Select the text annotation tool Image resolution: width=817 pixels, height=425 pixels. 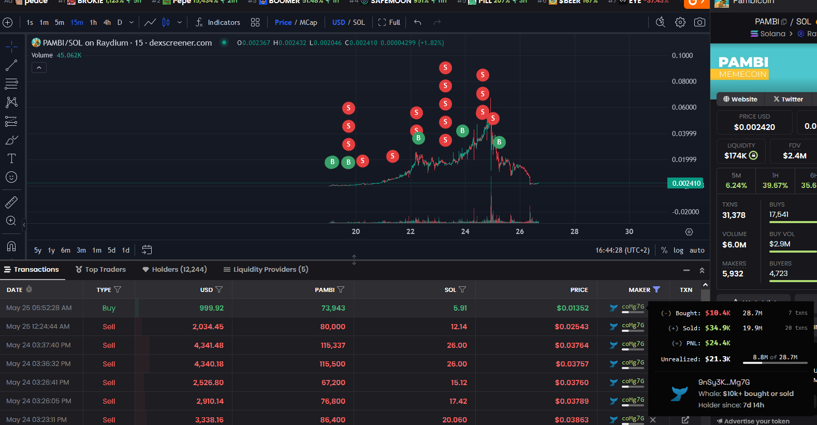[x=11, y=158]
